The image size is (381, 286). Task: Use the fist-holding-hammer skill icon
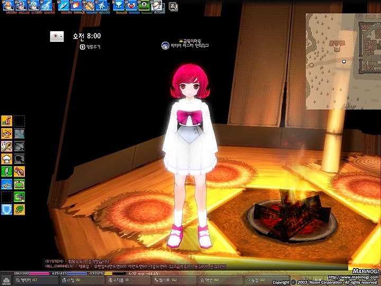[x=19, y=172]
